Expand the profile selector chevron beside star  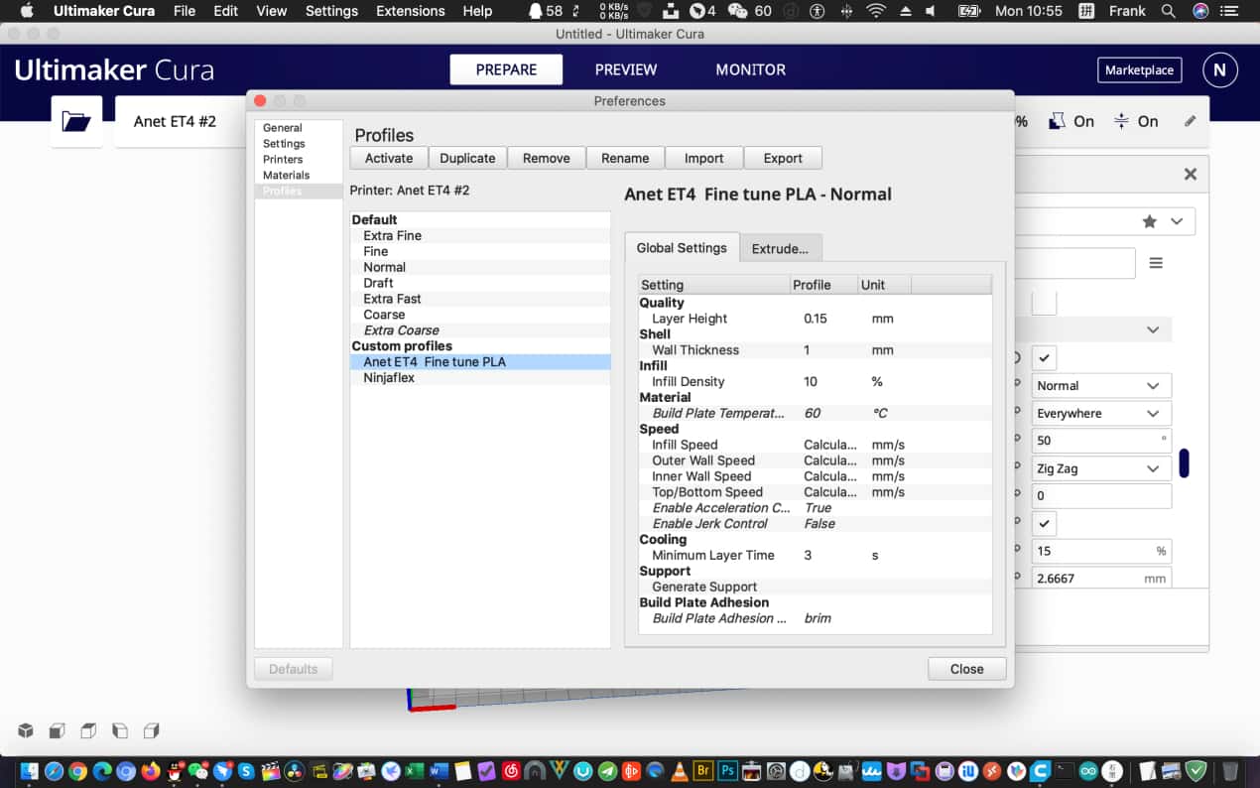pos(1177,221)
